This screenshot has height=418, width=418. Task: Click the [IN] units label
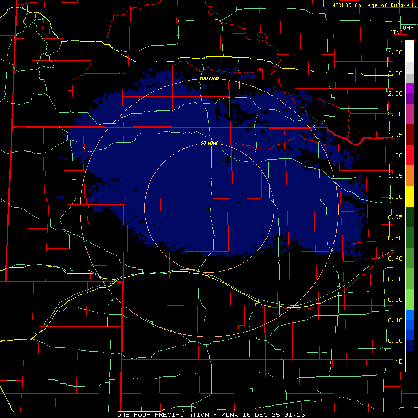point(396,32)
